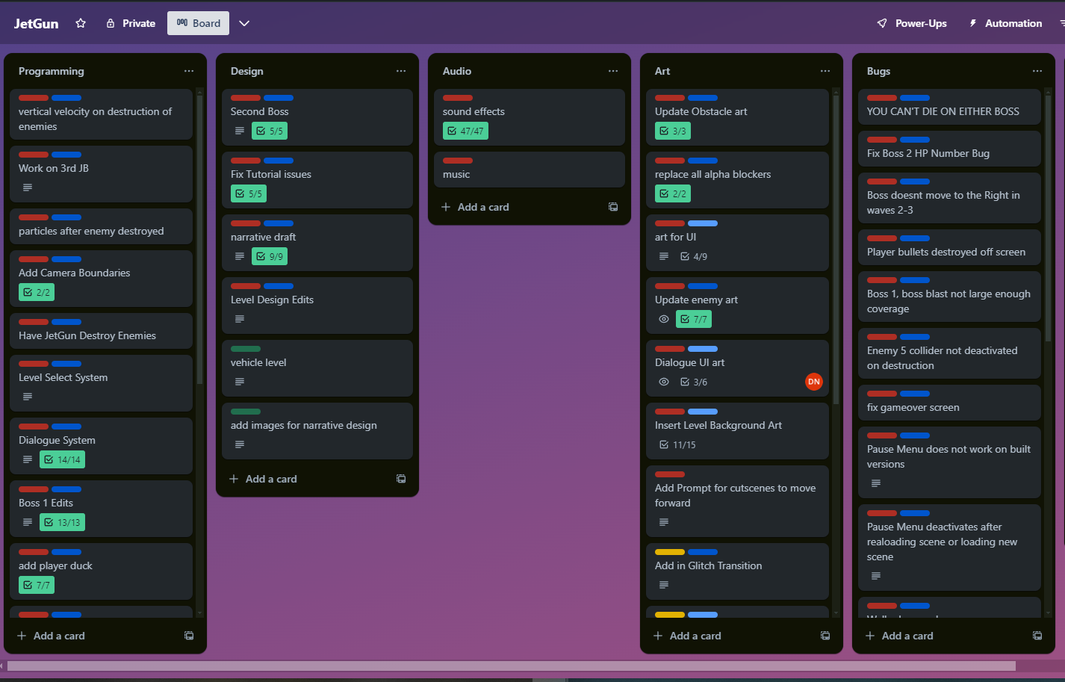This screenshot has height=682, width=1065.
Task: Click description icon on add images for narrative design
Action: point(240,444)
